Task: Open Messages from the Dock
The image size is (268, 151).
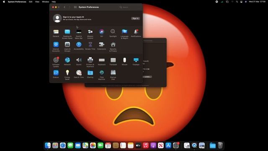Action: click(70, 146)
